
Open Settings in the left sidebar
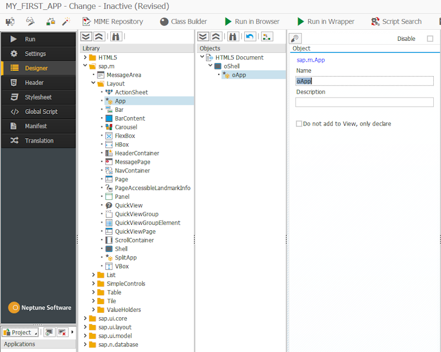click(39, 53)
